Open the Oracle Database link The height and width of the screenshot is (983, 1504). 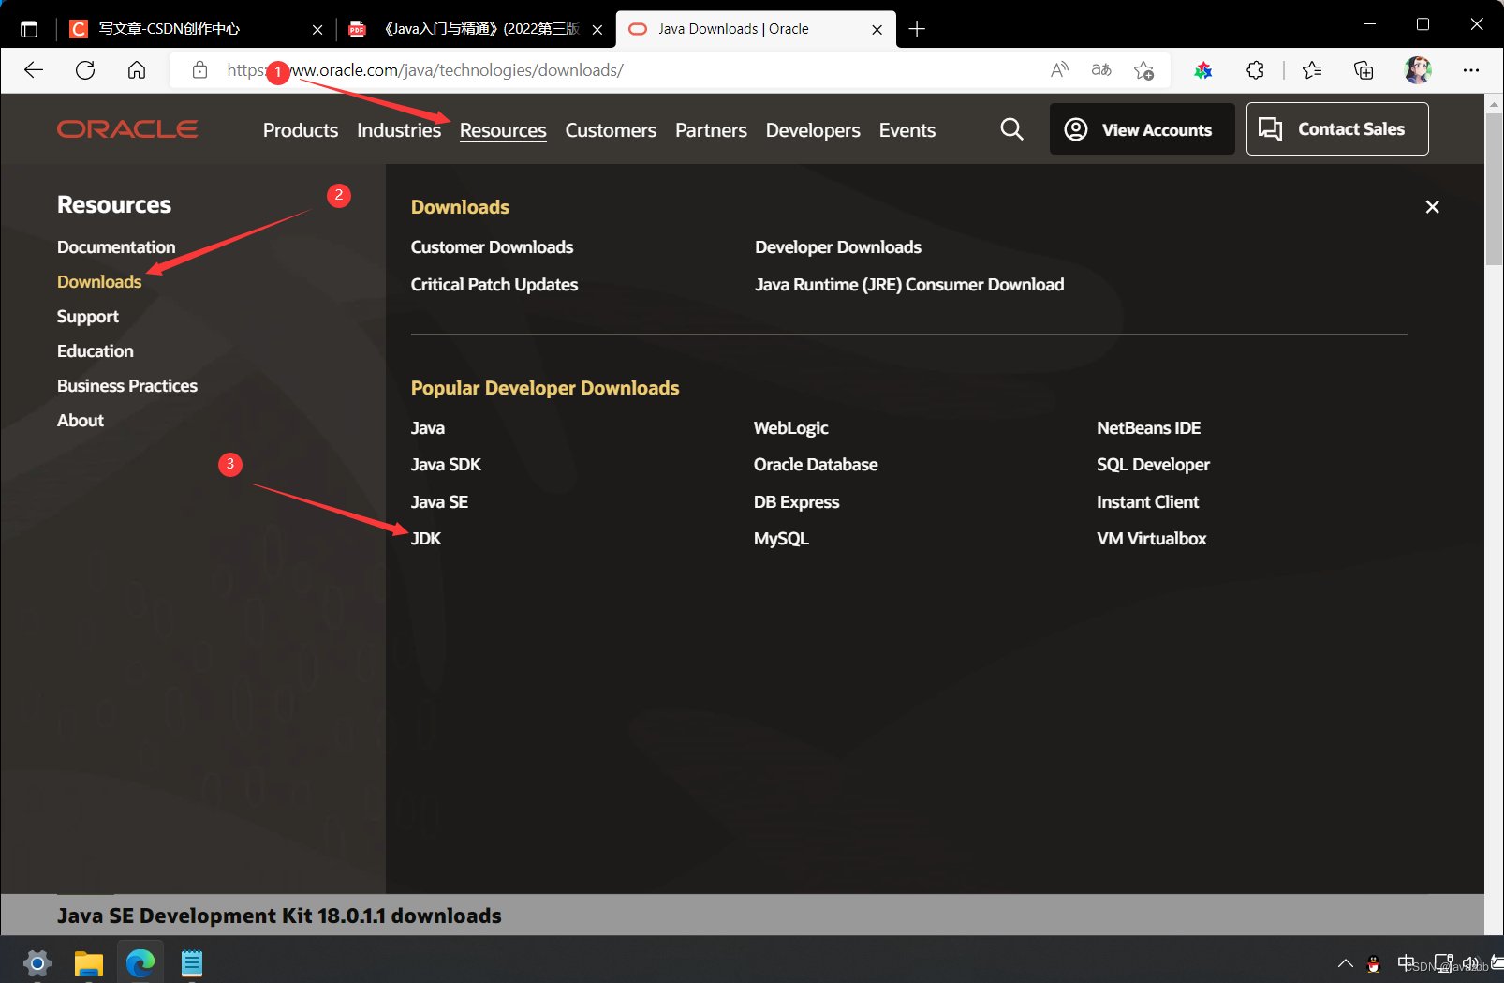816,465
